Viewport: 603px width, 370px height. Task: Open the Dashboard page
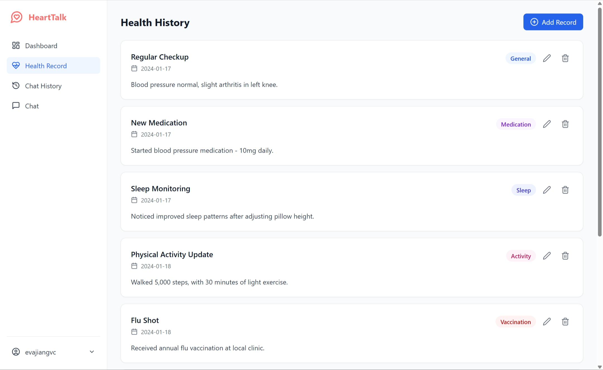pyautogui.click(x=41, y=46)
